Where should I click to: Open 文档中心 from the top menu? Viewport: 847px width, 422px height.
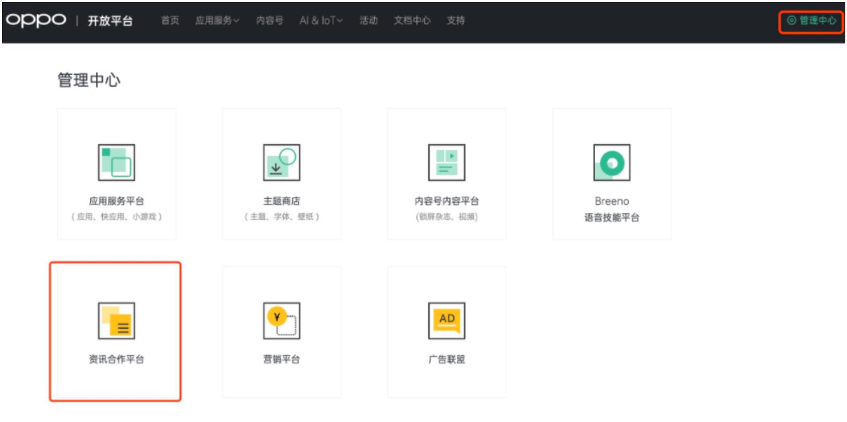(412, 21)
